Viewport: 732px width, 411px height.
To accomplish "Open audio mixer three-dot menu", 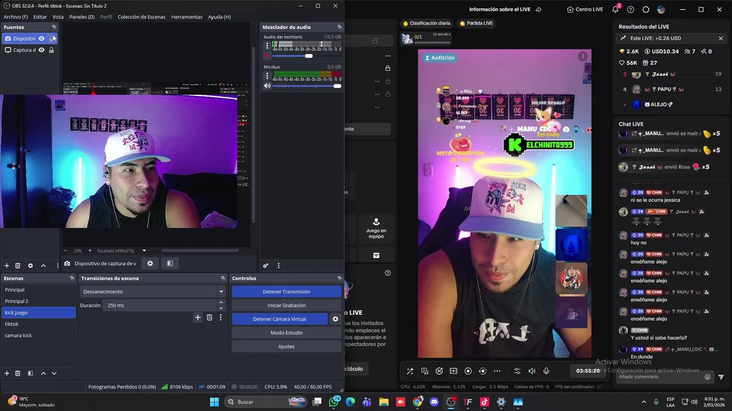I will pos(279,265).
